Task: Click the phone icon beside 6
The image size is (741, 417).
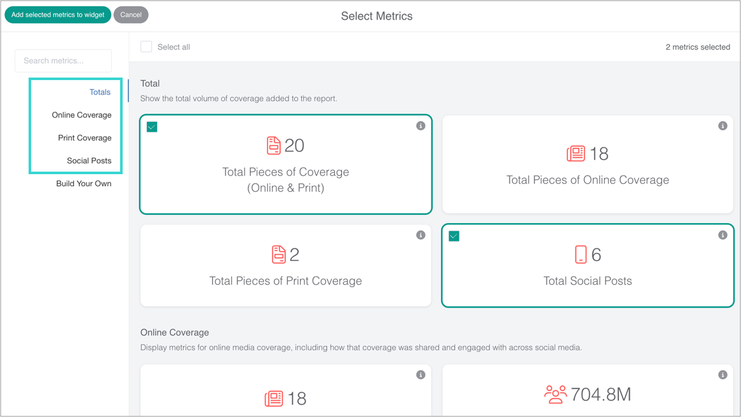Action: point(581,255)
